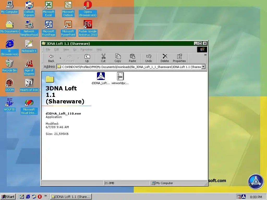Click the first Quick Launch notepad icon
The image size is (267, 200).
(22, 197)
